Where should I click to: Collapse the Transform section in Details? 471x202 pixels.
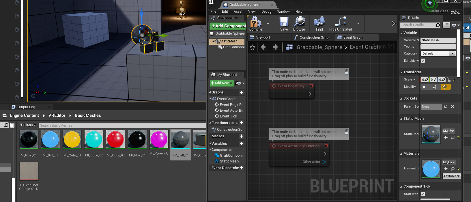point(401,72)
